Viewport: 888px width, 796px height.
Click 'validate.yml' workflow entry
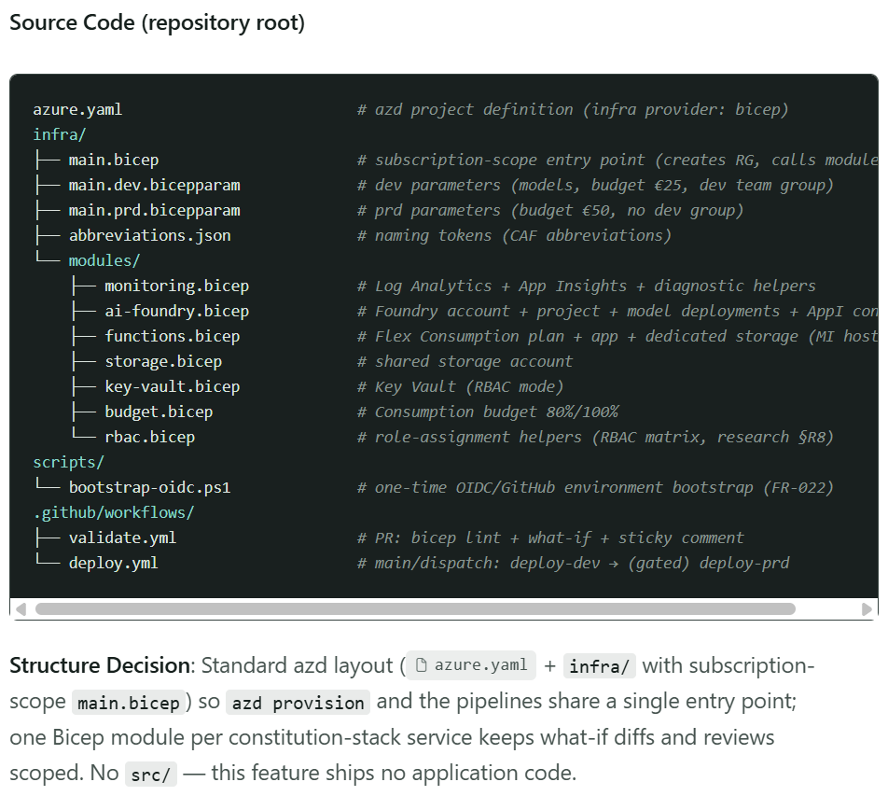click(123, 538)
